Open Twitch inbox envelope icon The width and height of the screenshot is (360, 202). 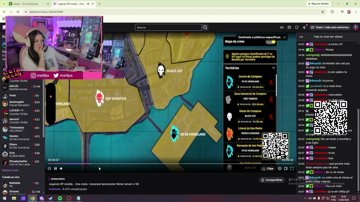pyautogui.click(x=289, y=27)
